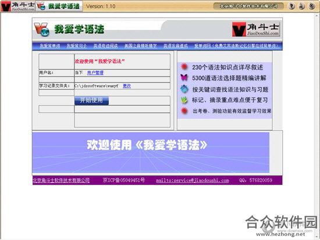Click the 京ICP备05049451号 footer text
This screenshot has height=240, width=320.
124,180
